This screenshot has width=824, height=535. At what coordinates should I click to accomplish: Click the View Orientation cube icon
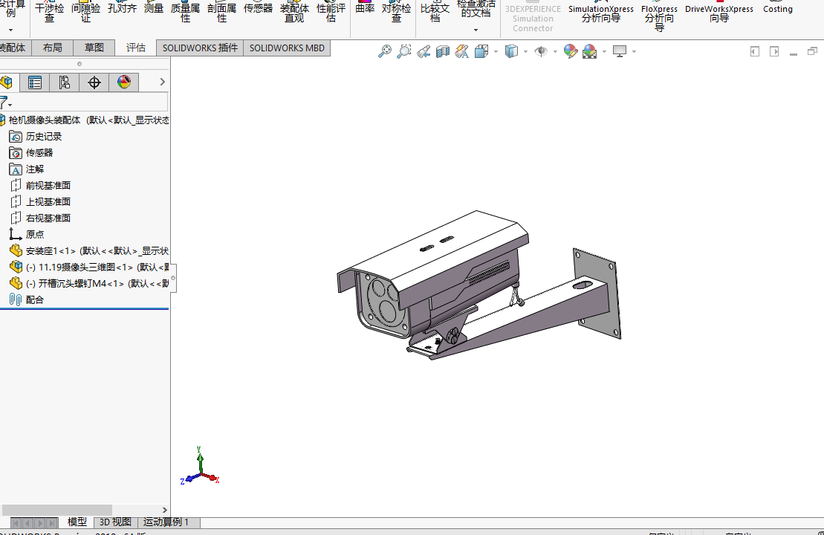[481, 51]
